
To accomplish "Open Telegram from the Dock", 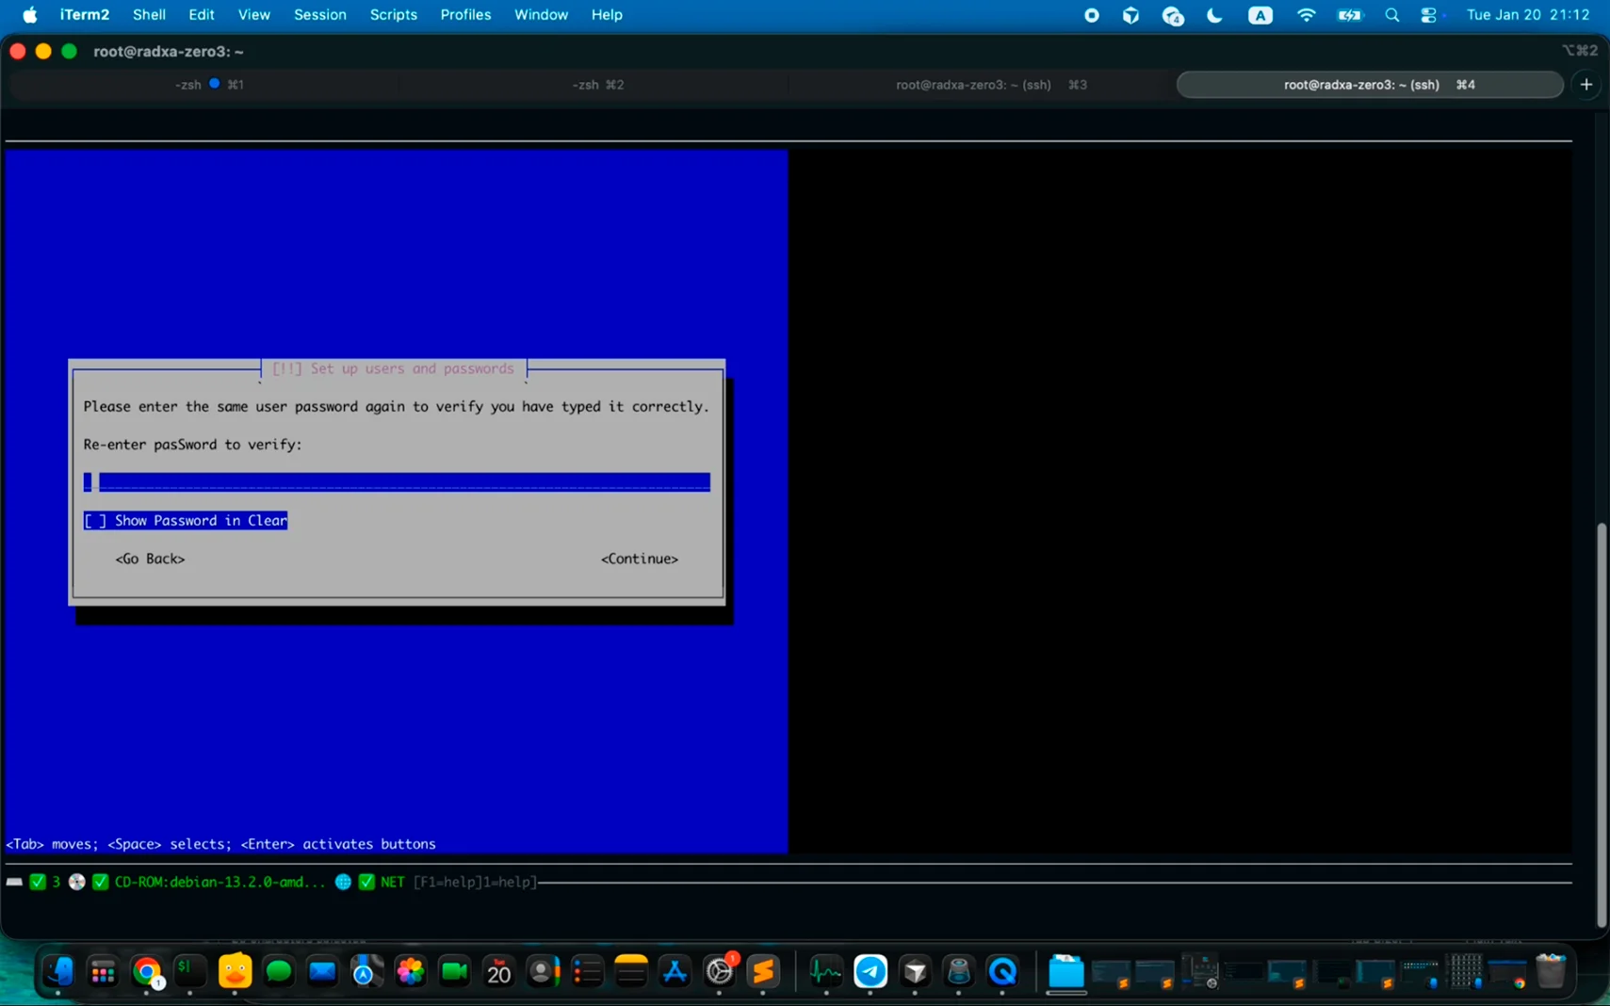I will pyautogui.click(x=870, y=972).
